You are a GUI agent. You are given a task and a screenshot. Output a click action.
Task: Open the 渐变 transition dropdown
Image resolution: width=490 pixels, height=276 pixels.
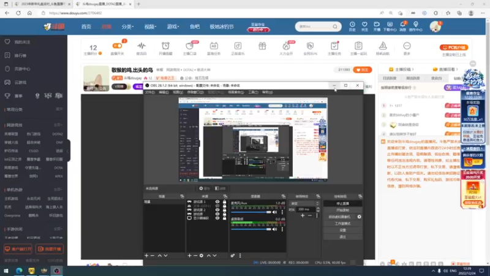click(x=304, y=204)
